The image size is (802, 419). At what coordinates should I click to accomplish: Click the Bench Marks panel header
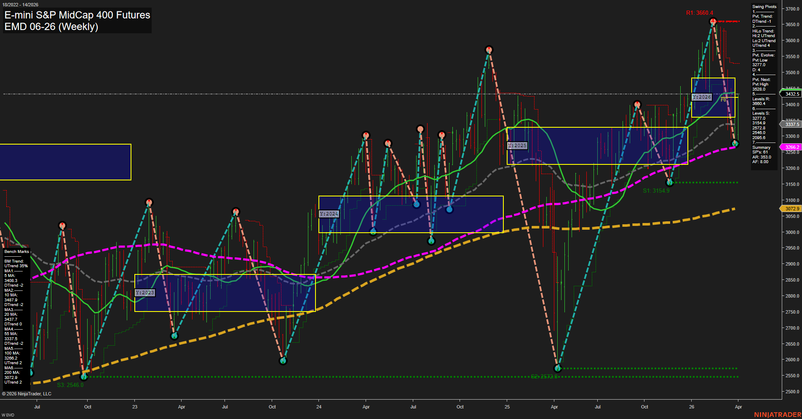[16, 251]
